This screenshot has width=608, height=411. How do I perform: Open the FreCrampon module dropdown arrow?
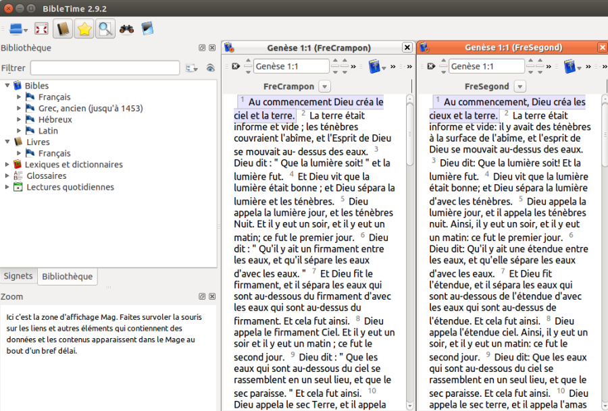click(x=324, y=86)
